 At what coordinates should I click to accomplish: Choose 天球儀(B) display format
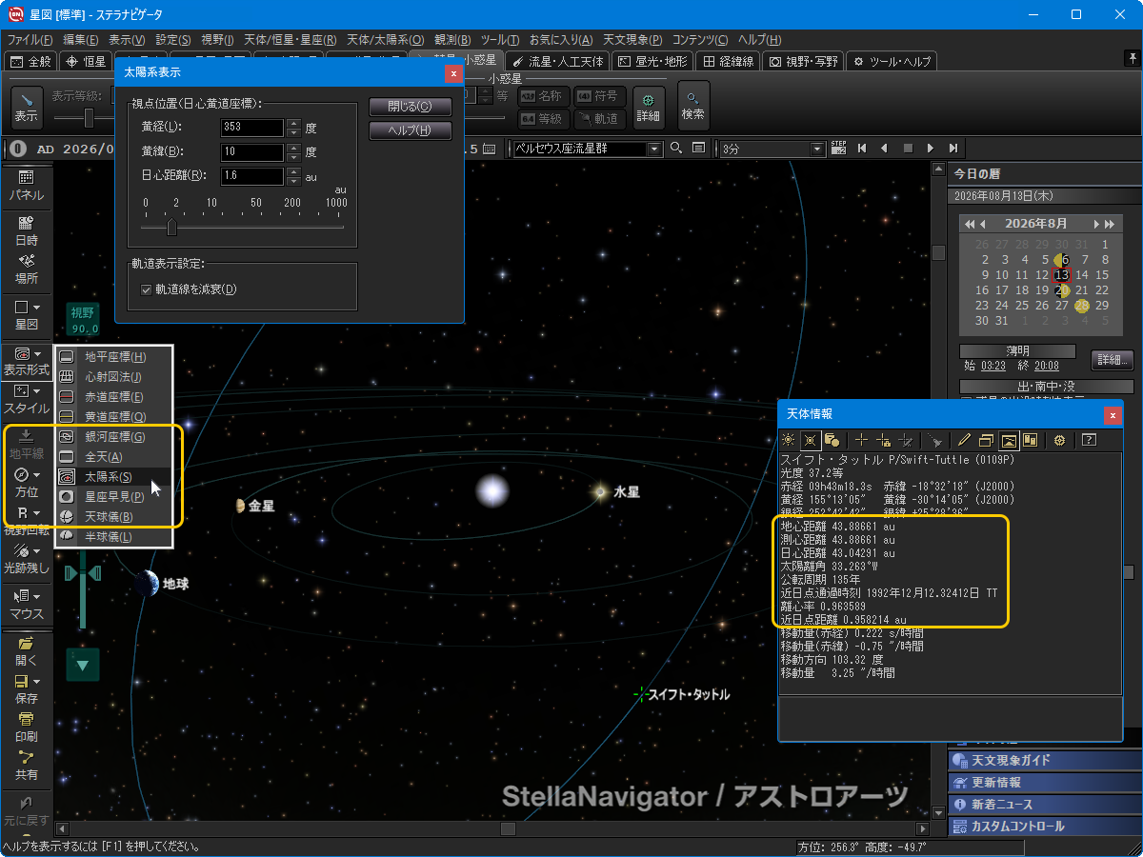(x=114, y=517)
